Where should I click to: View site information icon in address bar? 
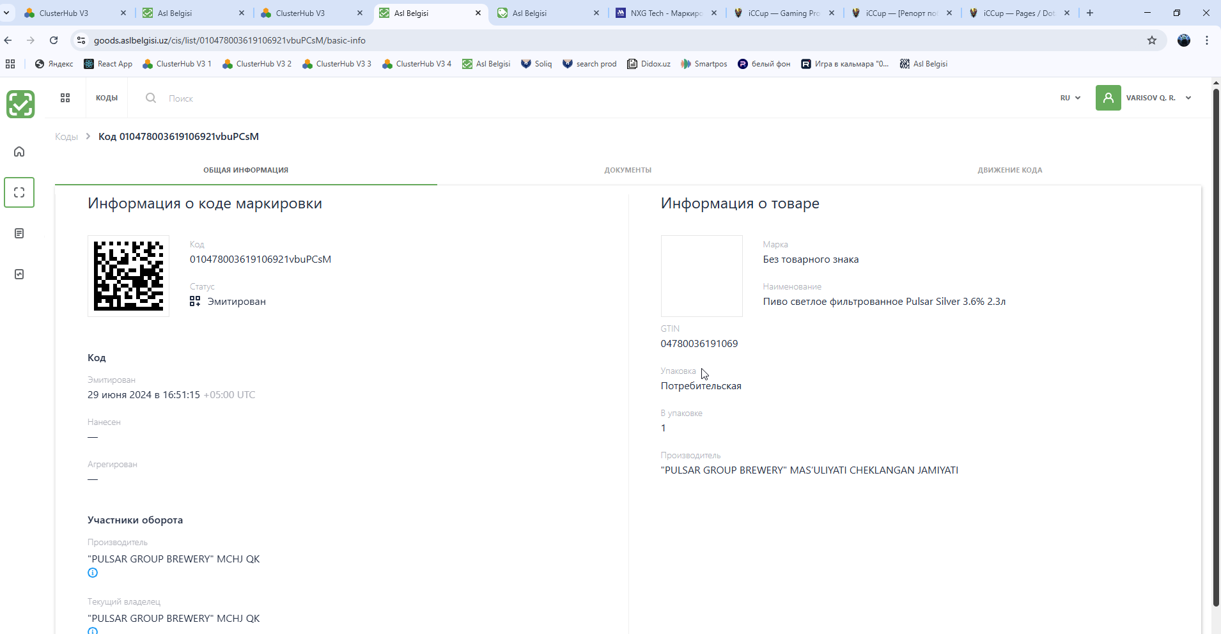[x=81, y=40]
